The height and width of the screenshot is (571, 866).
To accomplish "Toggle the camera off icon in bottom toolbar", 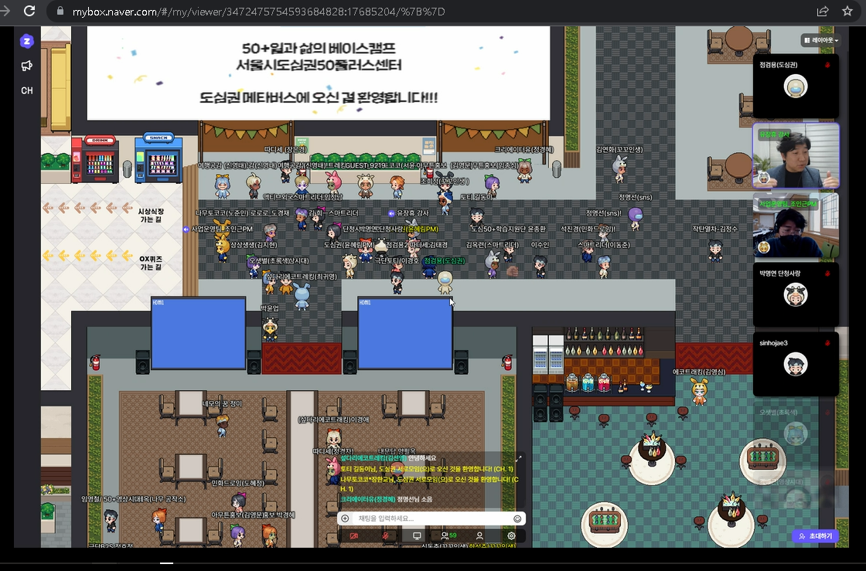I will coord(354,535).
